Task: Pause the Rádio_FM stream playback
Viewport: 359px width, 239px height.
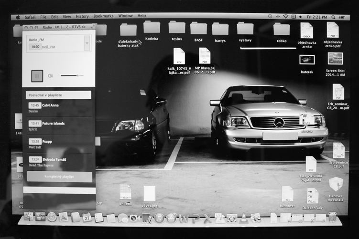Action: (37, 76)
